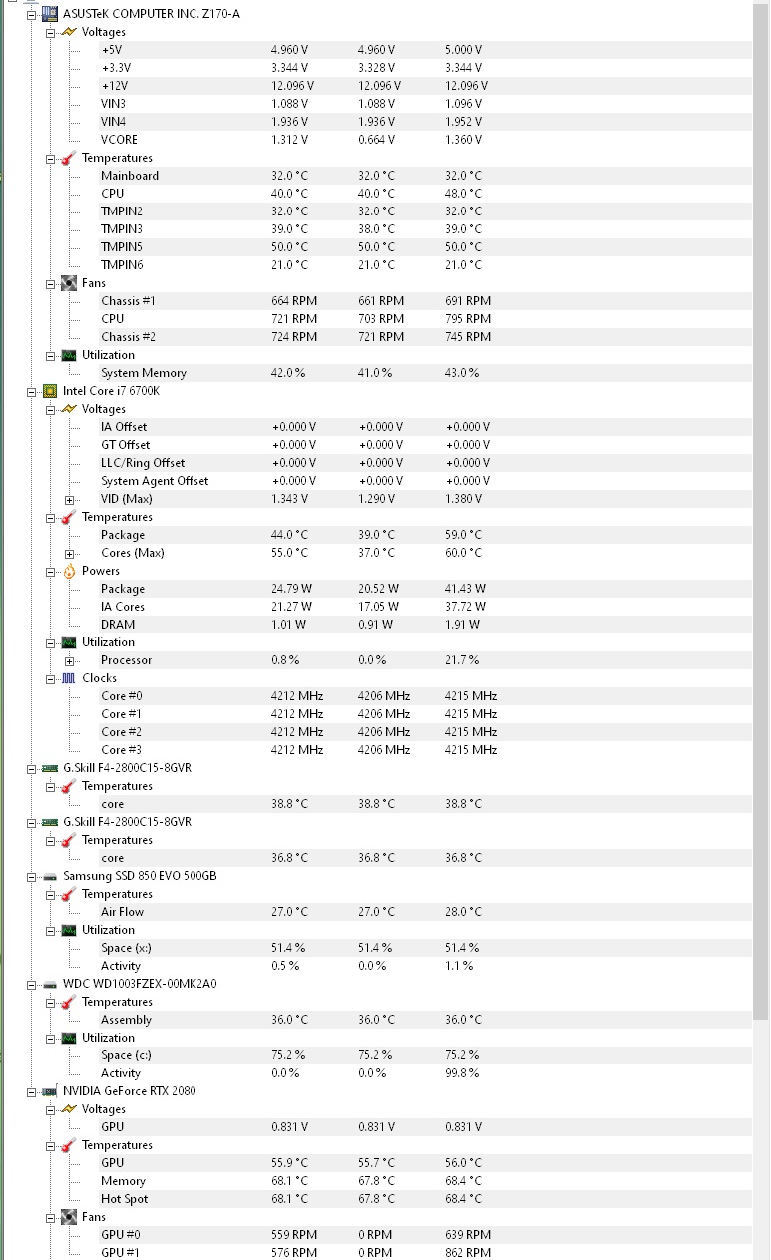771x1260 pixels.
Task: Collapse the Clocks group under Intel Core i7
Action: click(51, 678)
